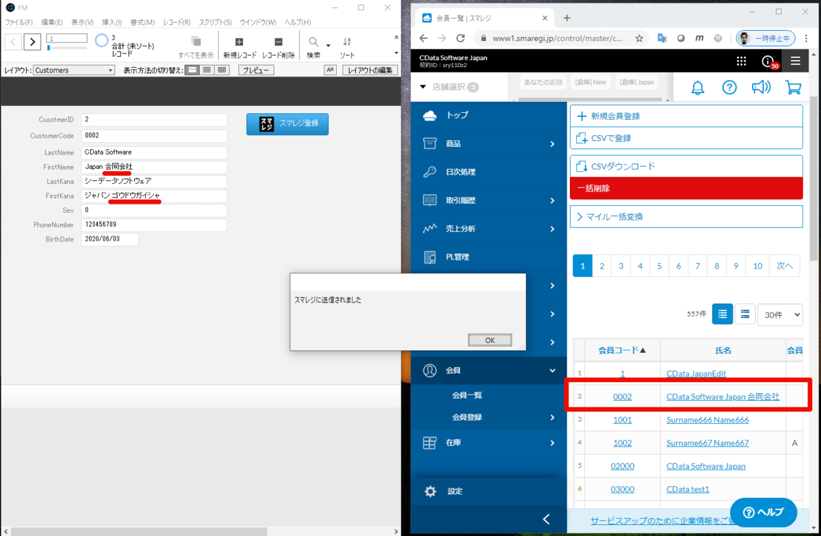The width and height of the screenshot is (821, 536).
Task: Expand 商品 sidebar menu
Action: [489, 144]
